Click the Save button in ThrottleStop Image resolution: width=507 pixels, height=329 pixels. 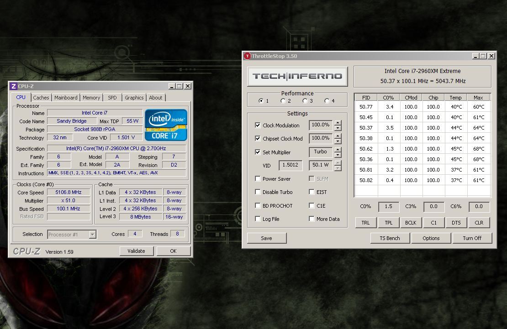267,238
